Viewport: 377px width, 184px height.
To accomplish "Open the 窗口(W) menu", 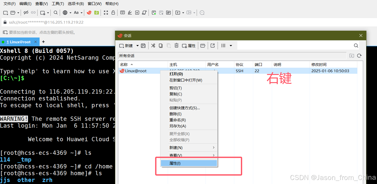I will coord(95,4).
